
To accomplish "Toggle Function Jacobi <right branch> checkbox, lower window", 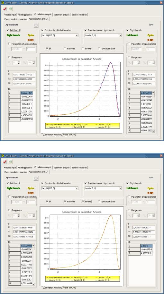I will click(86, 183).
